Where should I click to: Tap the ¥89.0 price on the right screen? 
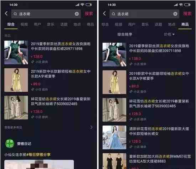(134, 86)
